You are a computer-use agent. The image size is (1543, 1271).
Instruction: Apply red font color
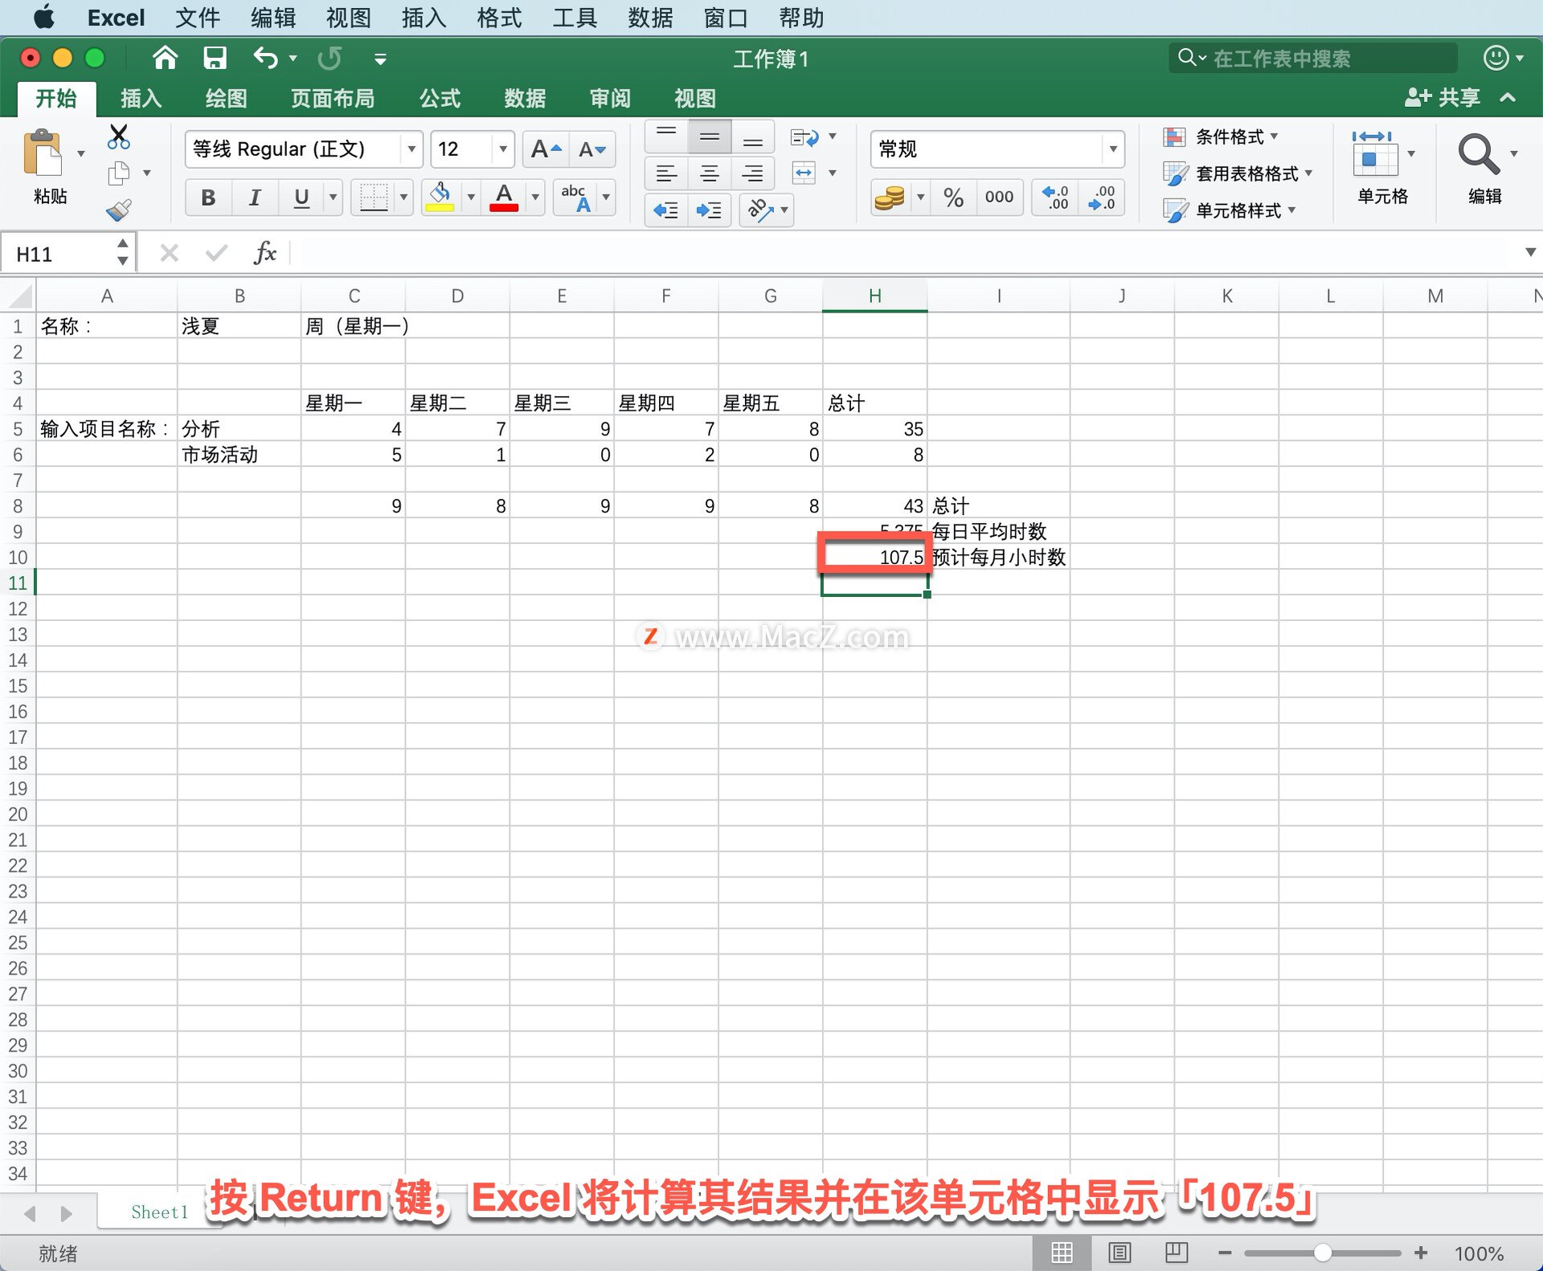click(x=504, y=196)
